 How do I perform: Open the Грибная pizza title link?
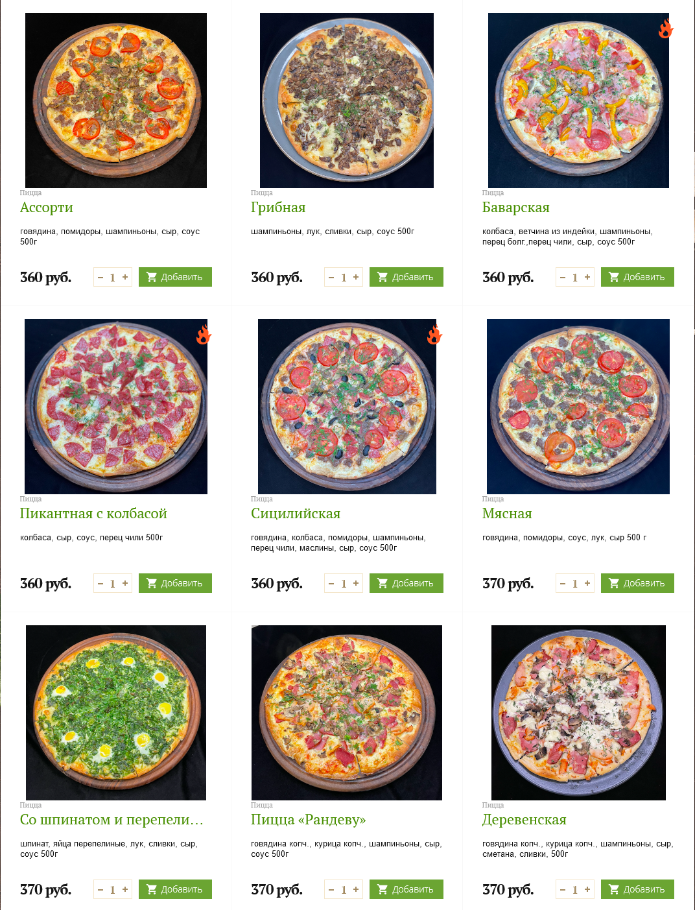(278, 208)
